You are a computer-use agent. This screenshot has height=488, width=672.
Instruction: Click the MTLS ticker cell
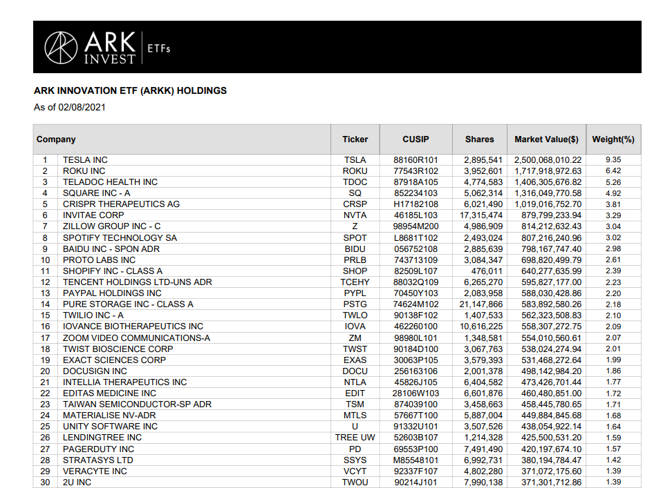355,416
